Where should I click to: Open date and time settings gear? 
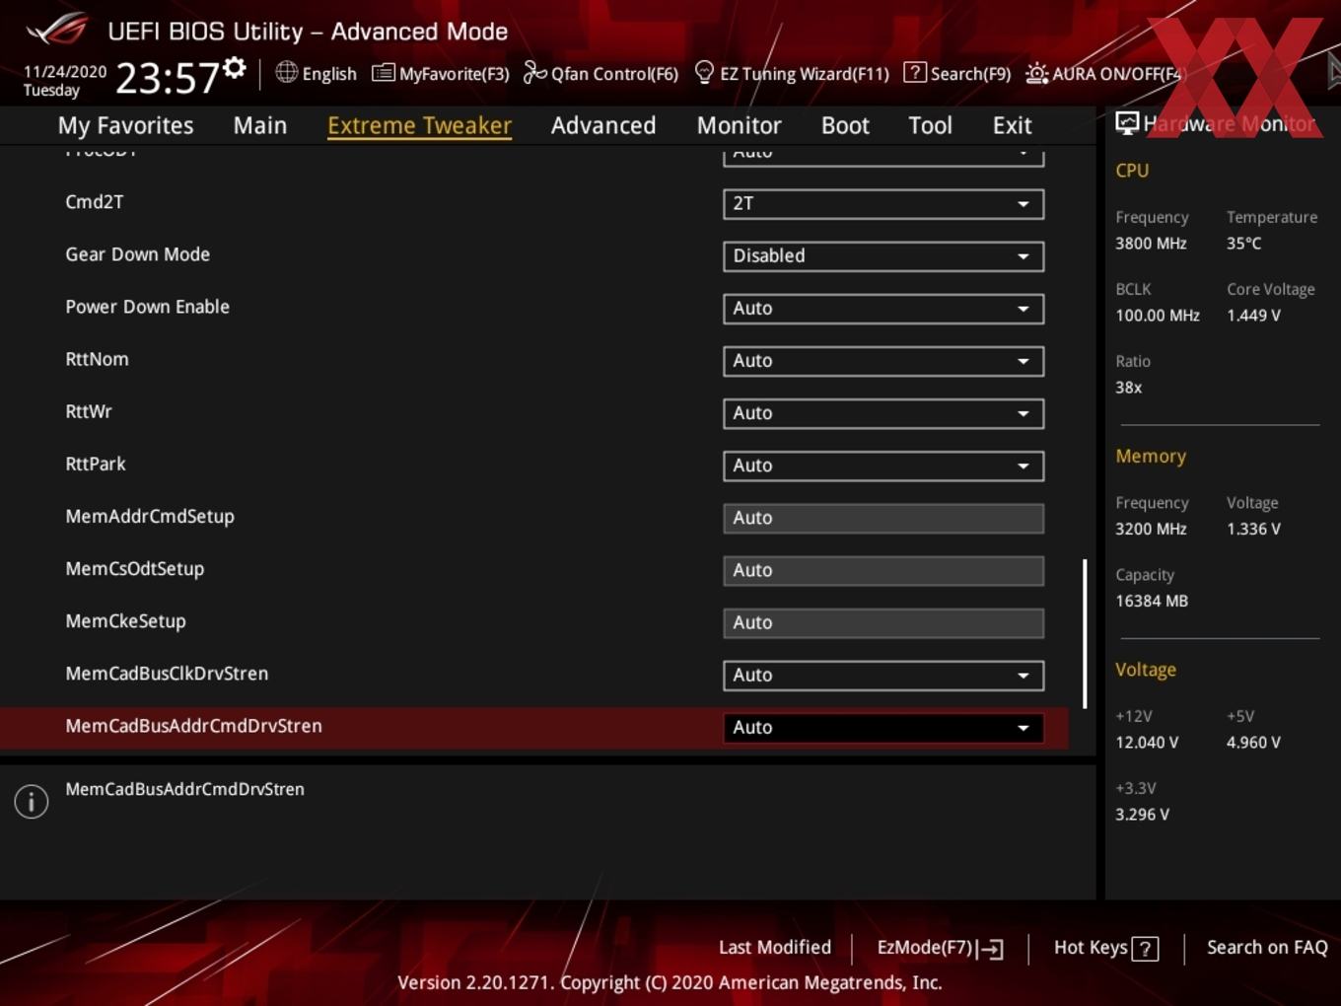click(x=235, y=67)
